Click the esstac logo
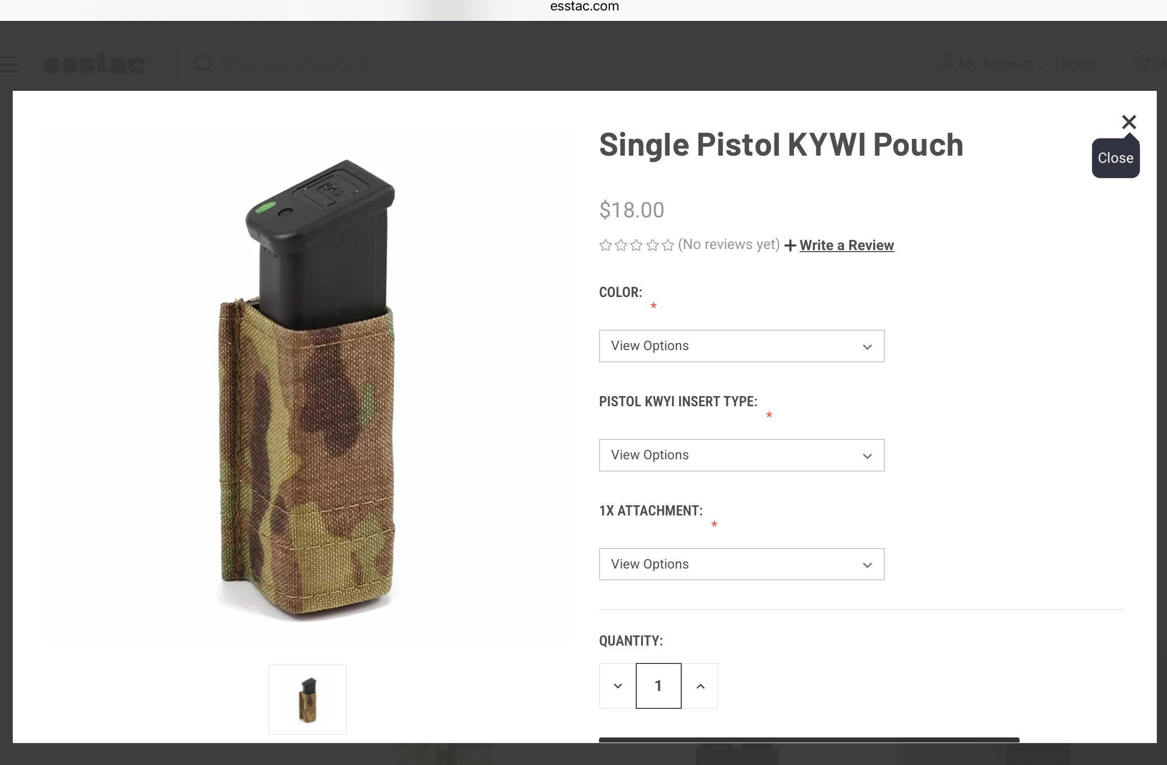This screenshot has height=765, width=1167. tap(94, 64)
